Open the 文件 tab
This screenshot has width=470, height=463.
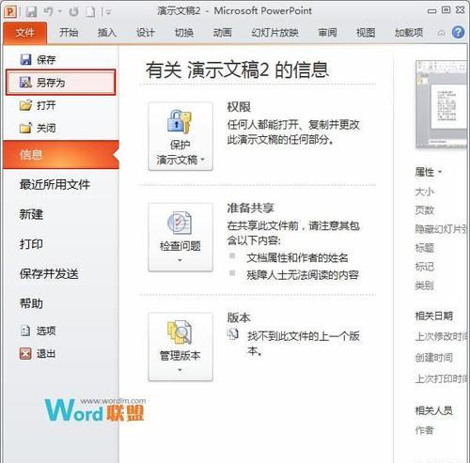[x=25, y=32]
